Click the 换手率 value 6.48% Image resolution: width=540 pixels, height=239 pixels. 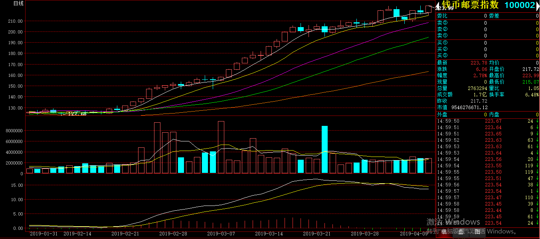pos(532,94)
